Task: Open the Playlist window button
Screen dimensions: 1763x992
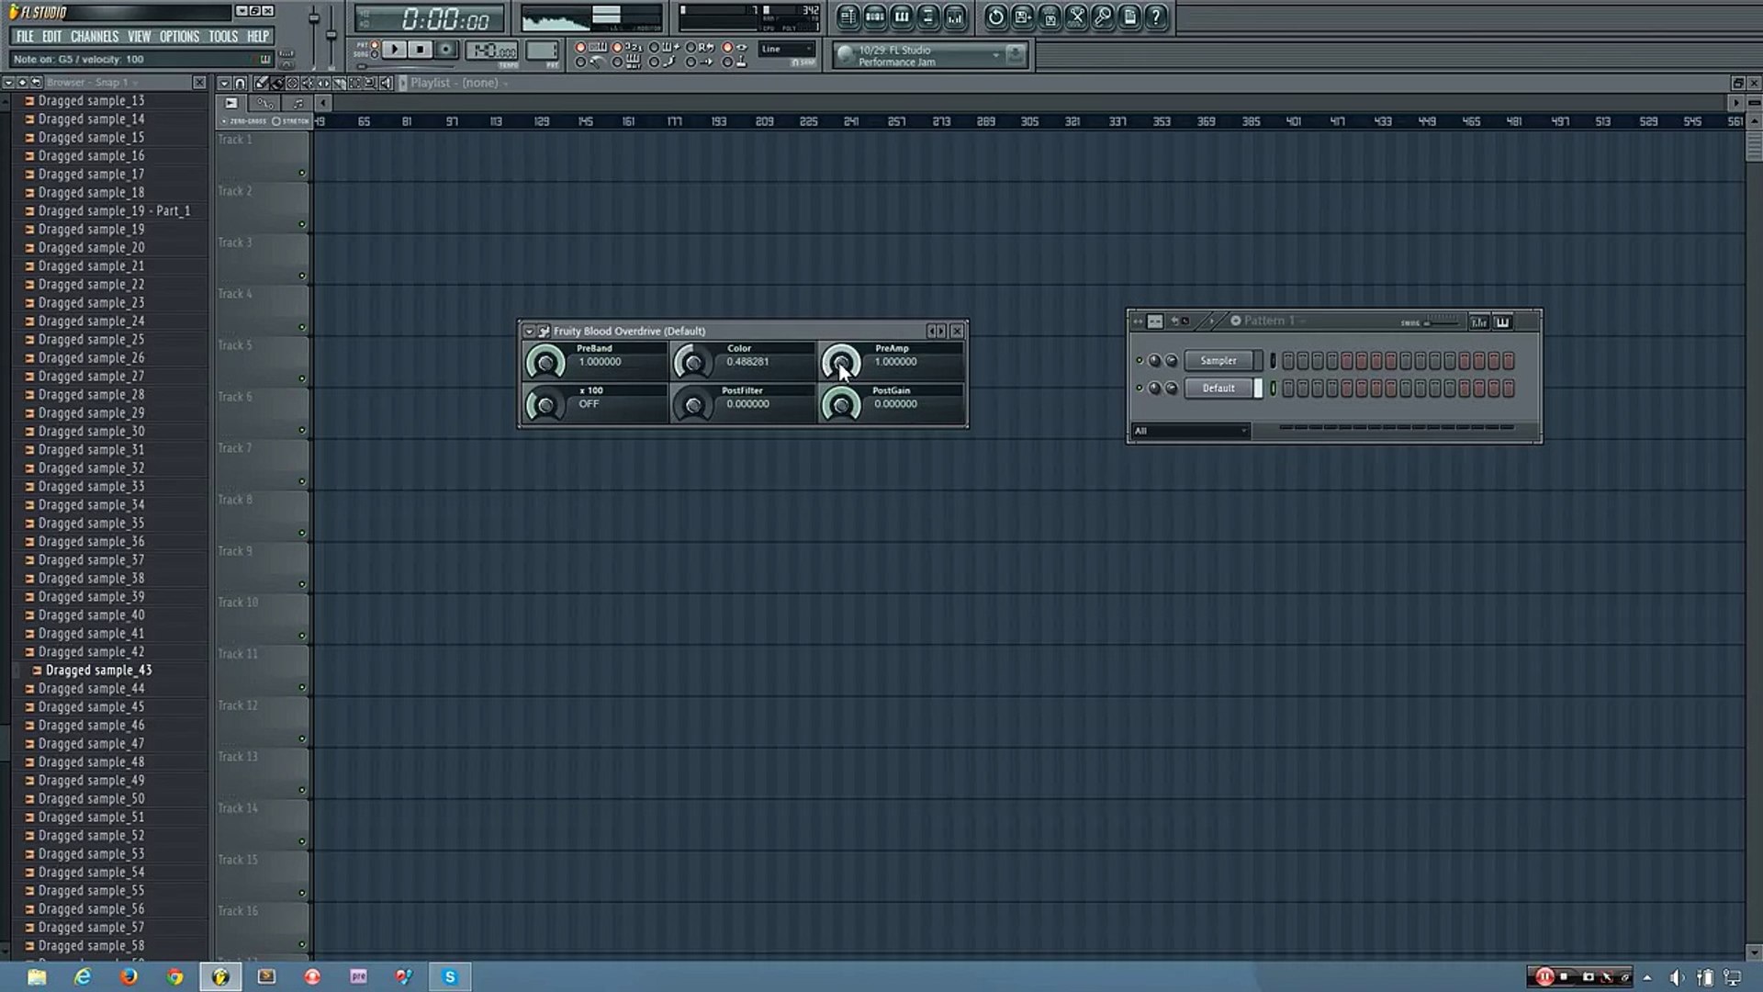Action: tap(848, 17)
